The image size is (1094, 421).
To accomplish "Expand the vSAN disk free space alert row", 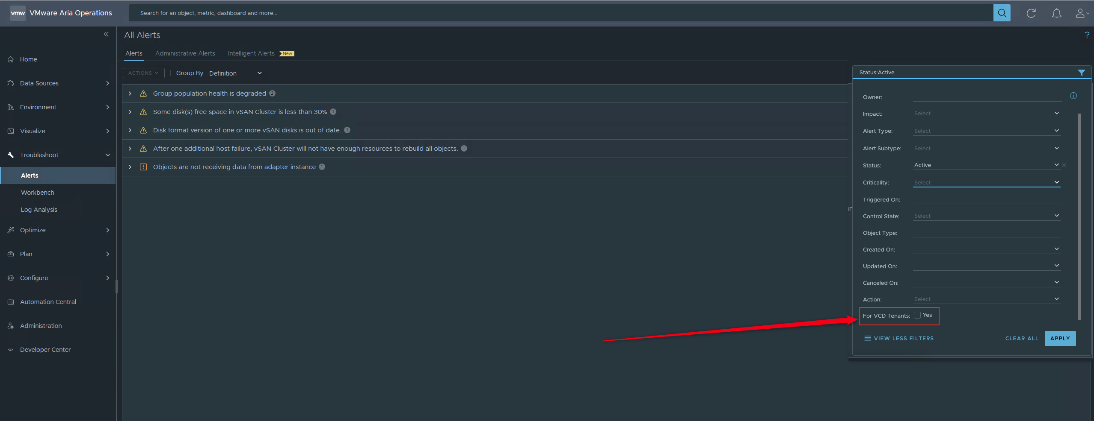I will pos(130,112).
